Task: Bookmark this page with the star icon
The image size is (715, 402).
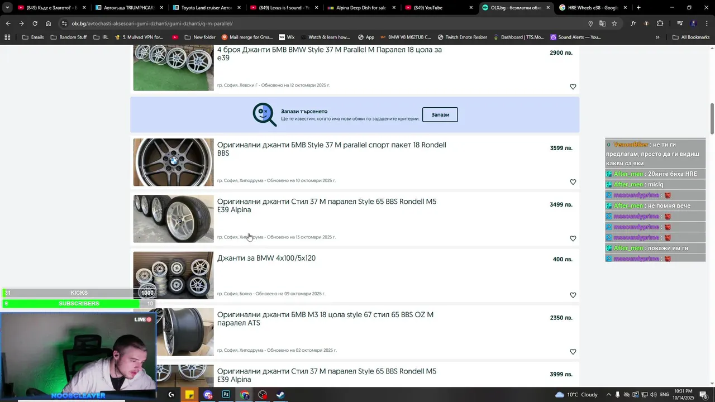Action: [x=614, y=23]
